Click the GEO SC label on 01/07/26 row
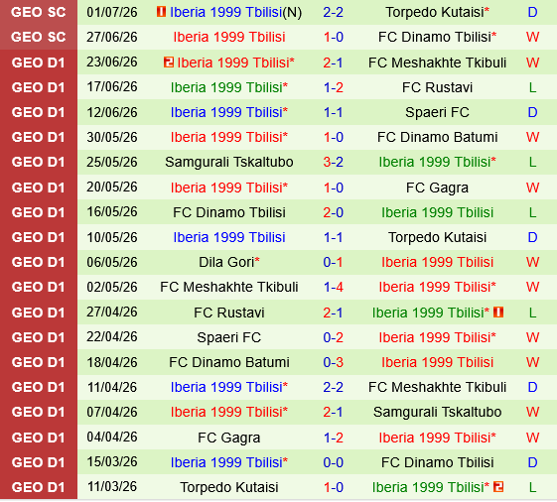This screenshot has height=502, width=557. coord(39,12)
